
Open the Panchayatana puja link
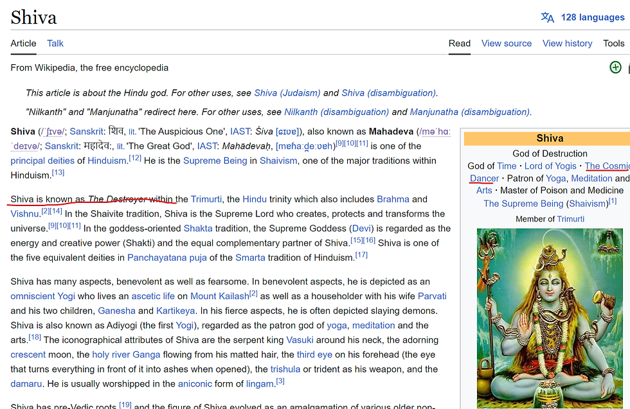(x=166, y=257)
